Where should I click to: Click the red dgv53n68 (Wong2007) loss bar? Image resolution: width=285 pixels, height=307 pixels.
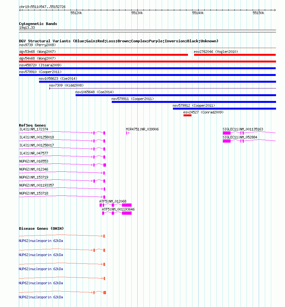[x=103, y=55]
